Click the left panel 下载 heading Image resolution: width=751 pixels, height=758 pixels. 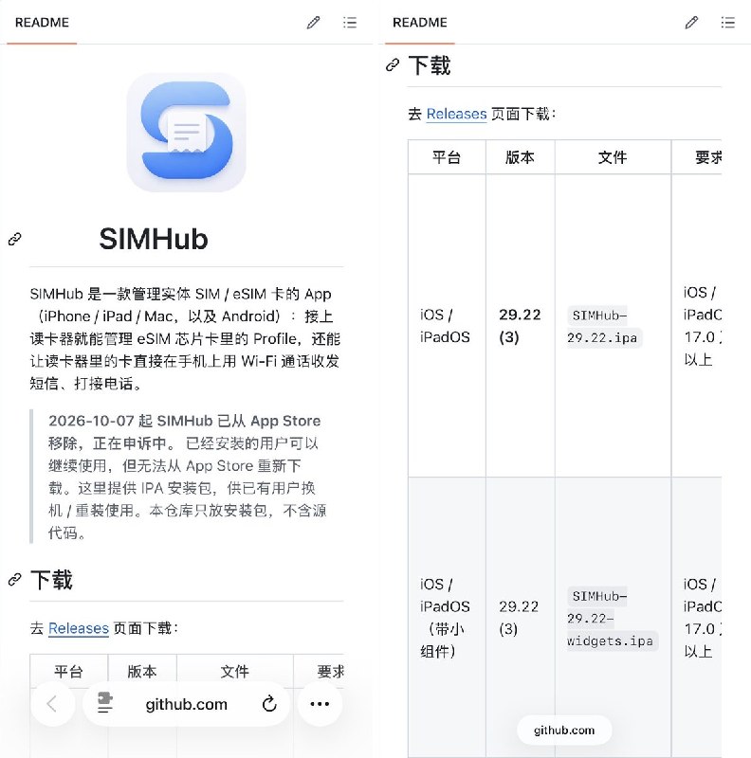pos(51,579)
